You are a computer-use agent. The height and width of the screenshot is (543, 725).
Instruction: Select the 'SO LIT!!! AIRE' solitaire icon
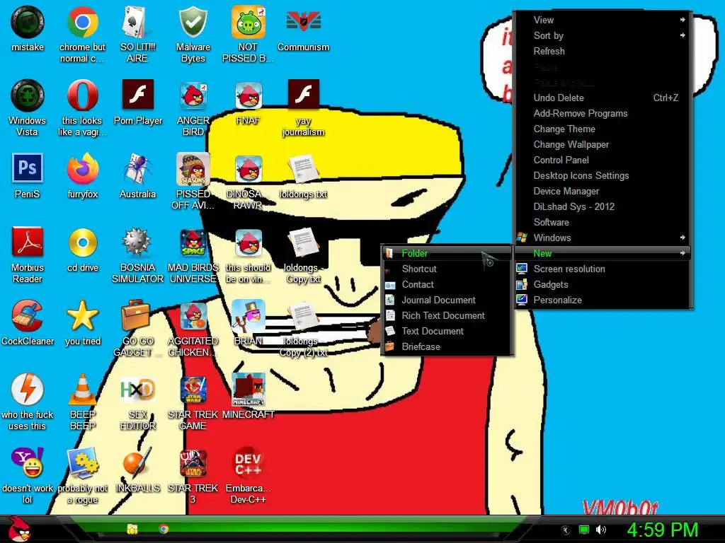(137, 22)
